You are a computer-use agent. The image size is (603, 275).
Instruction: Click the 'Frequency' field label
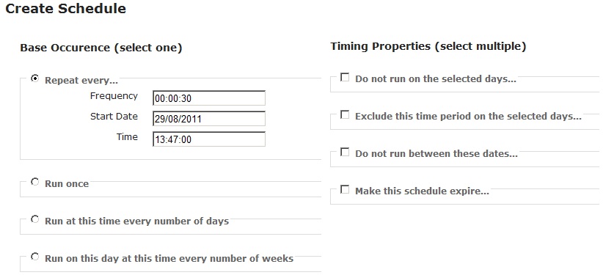tap(114, 96)
